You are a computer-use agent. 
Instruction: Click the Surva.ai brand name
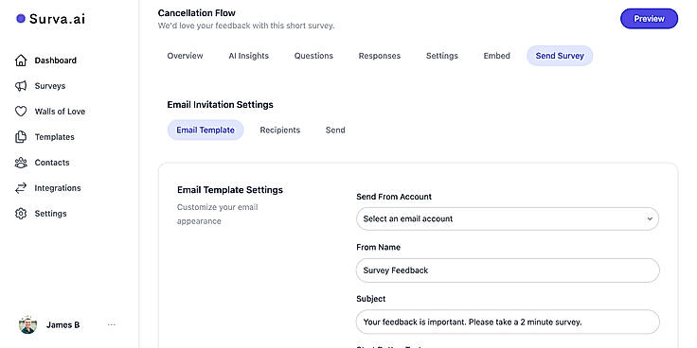coord(57,19)
